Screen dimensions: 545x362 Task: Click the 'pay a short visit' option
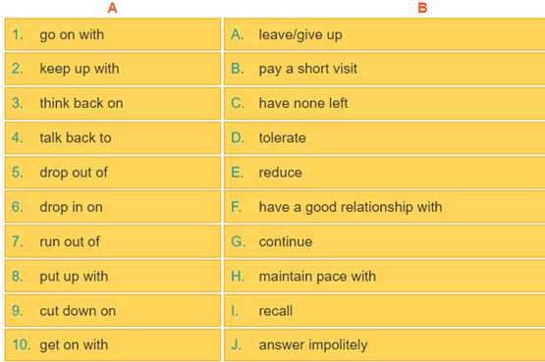(x=384, y=69)
